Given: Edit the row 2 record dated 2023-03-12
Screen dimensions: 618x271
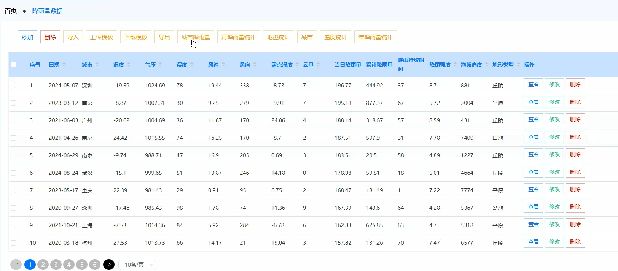Looking at the screenshot, I should pos(554,102).
